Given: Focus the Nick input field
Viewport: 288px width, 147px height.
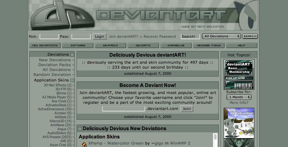Looking at the screenshot, I should click(49, 36).
